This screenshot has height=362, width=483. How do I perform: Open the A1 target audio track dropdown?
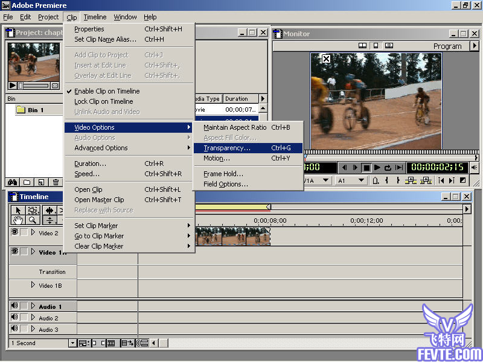tap(361, 180)
